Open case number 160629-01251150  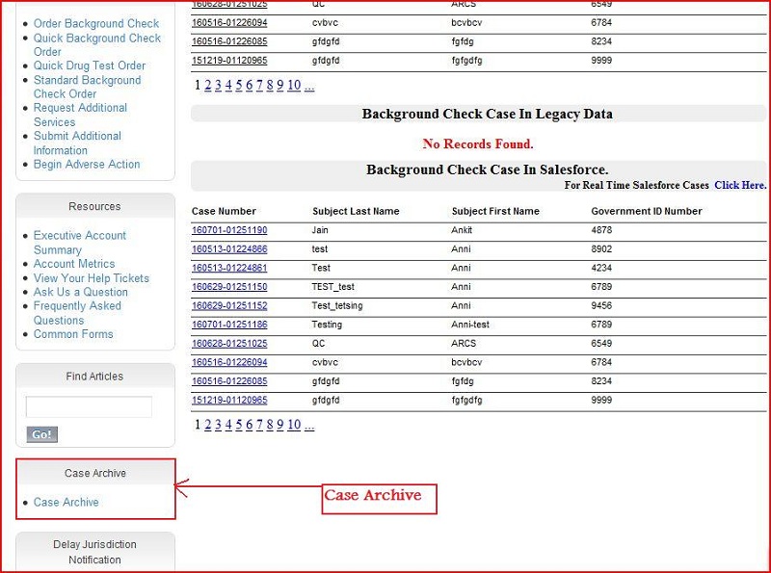(229, 287)
